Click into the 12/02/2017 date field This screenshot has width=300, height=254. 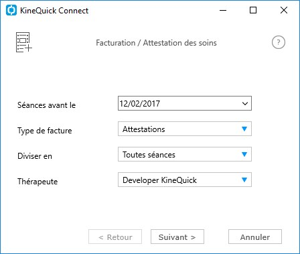[179, 103]
